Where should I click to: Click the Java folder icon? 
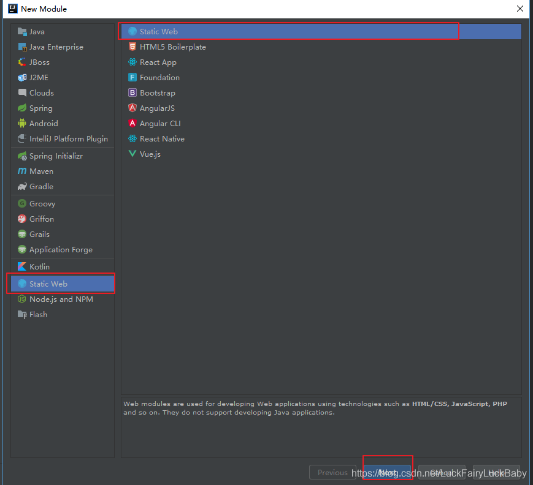[x=22, y=32]
